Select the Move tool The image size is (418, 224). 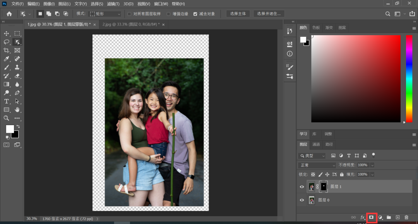click(7, 34)
